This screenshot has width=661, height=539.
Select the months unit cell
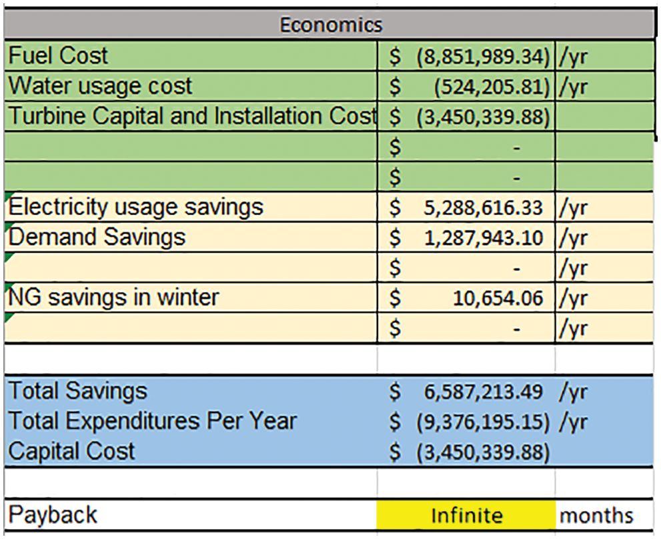pos(596,516)
